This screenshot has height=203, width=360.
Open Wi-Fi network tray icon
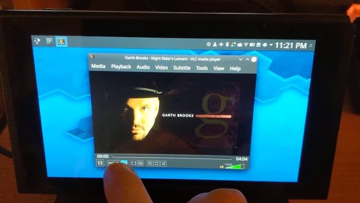click(x=246, y=45)
